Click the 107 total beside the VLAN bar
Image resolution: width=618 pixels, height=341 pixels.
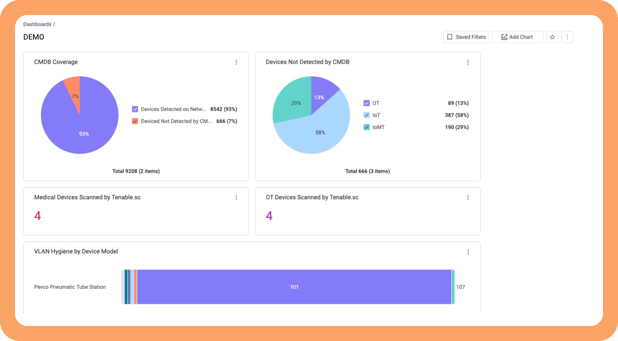pyautogui.click(x=461, y=287)
